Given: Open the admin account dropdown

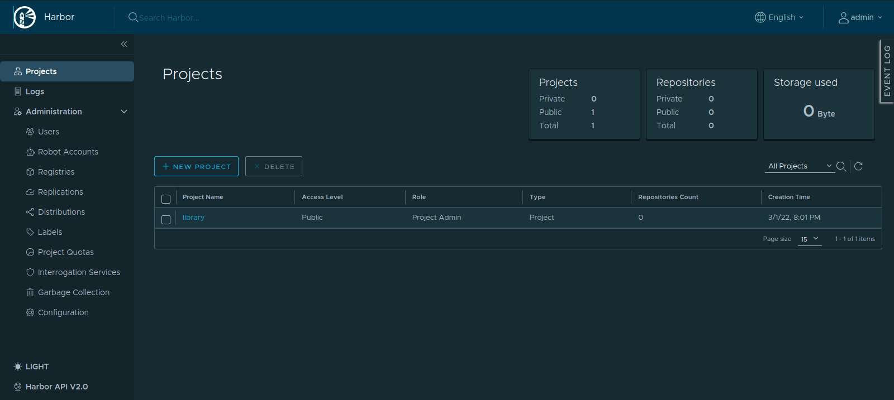Looking at the screenshot, I should click(860, 18).
